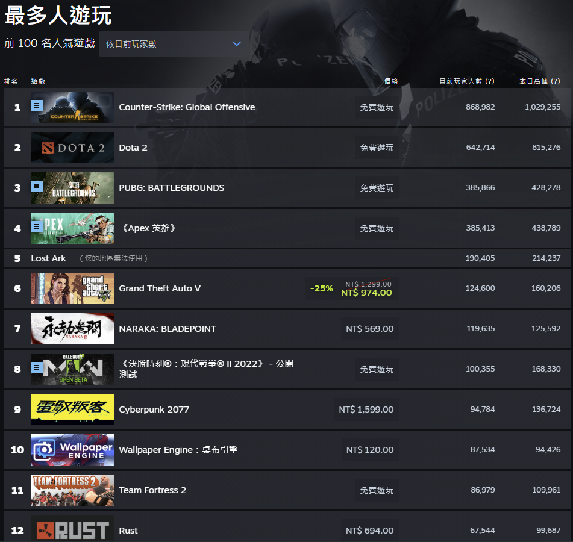Click Lost Ark row title

coord(48,258)
